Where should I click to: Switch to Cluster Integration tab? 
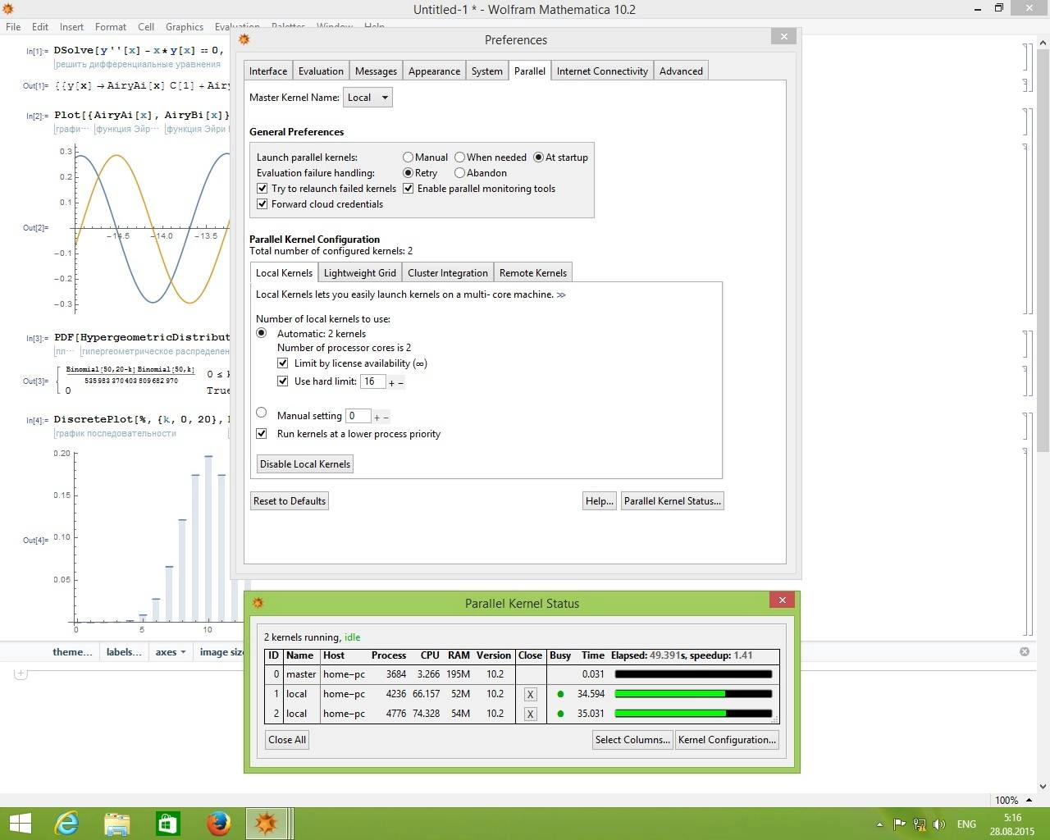pyautogui.click(x=448, y=273)
